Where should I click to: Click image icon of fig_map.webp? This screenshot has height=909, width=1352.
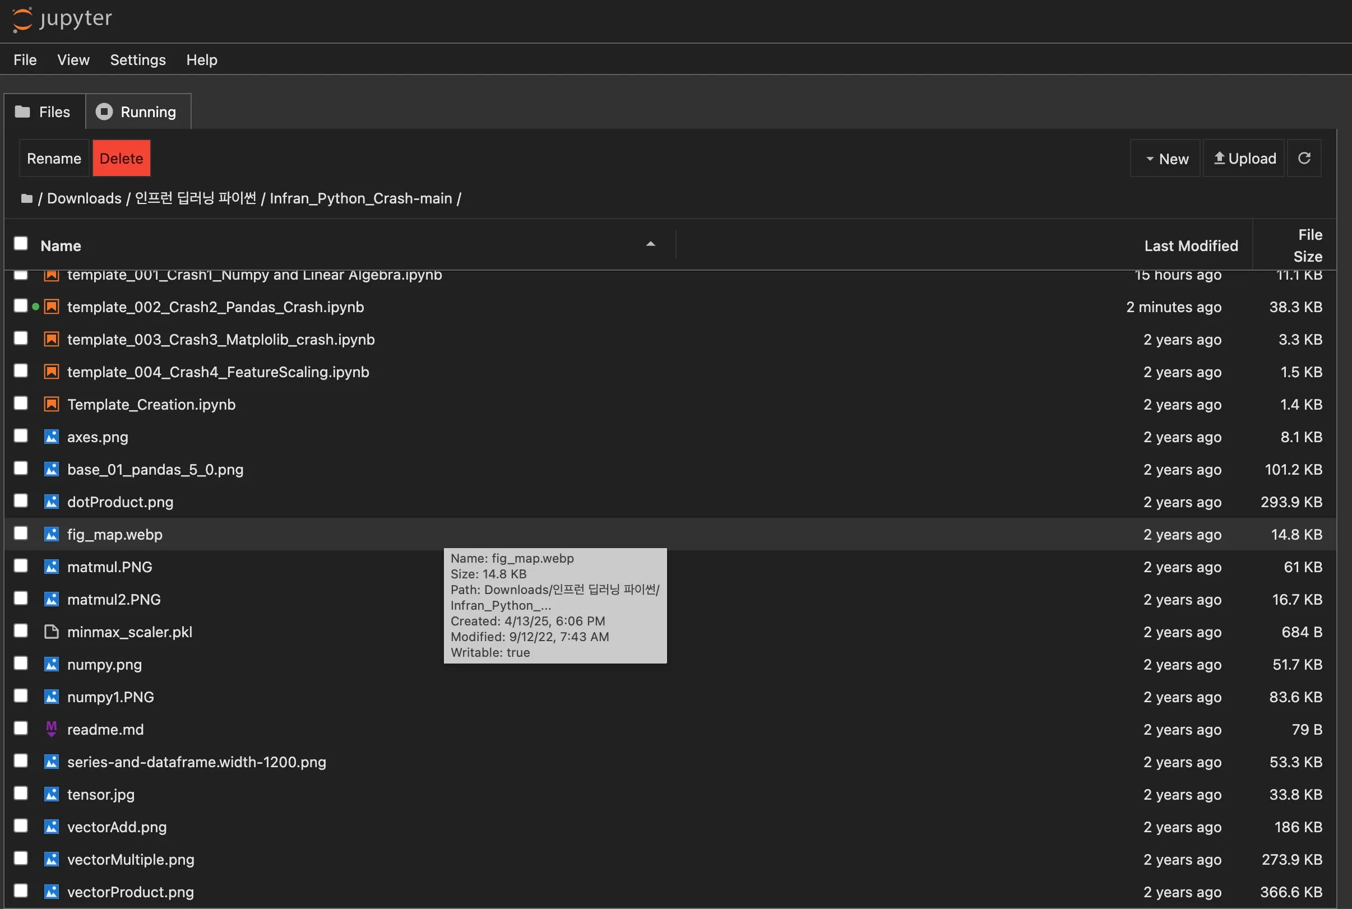click(x=52, y=534)
